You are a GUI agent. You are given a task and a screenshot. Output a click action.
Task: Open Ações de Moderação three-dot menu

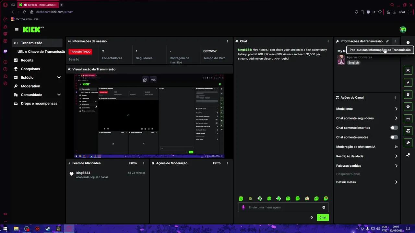tap(228, 163)
